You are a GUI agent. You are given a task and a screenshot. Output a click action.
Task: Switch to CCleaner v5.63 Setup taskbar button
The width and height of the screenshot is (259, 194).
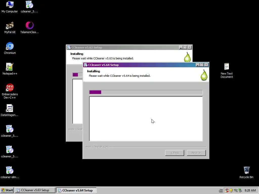click(35, 190)
